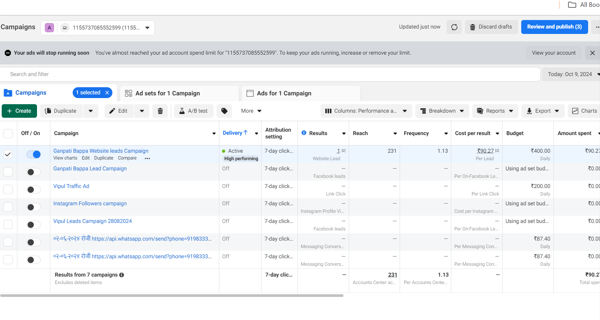This screenshot has height=320, width=600.
Task: Switch to Ads for 1 Campaign tab
Action: pyautogui.click(x=284, y=93)
